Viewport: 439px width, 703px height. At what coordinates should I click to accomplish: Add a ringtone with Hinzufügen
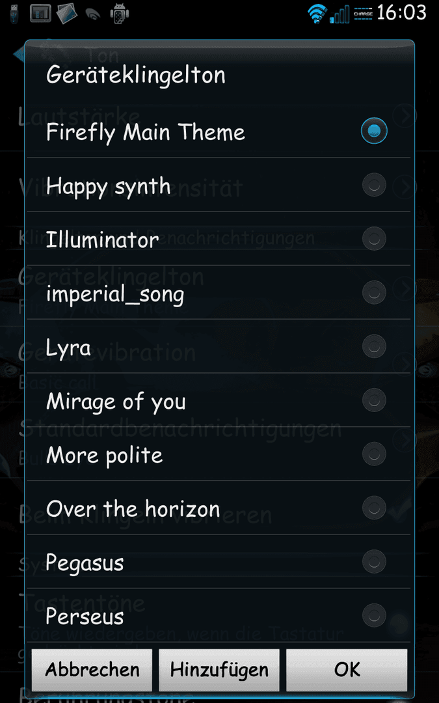tap(219, 670)
